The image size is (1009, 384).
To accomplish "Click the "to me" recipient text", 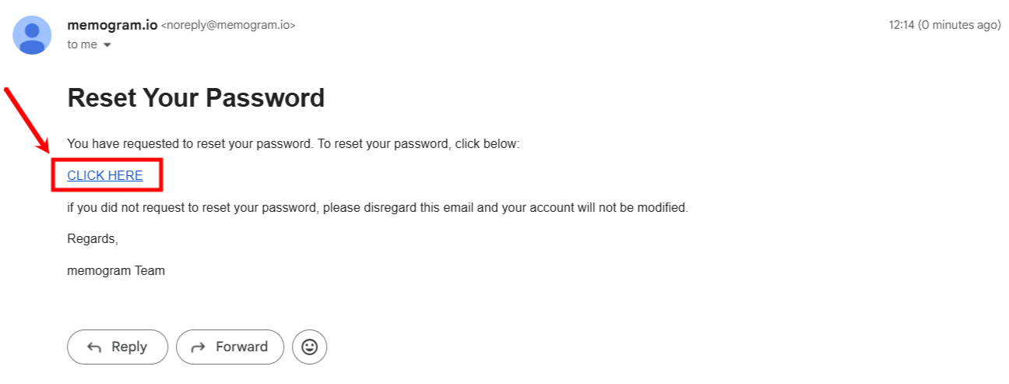I will tap(83, 44).
